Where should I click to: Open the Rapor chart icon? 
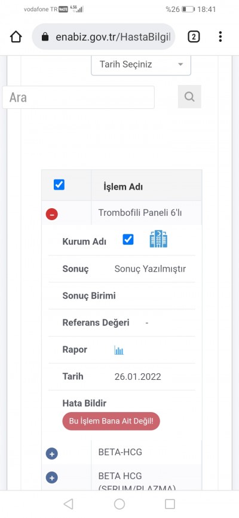(x=119, y=350)
